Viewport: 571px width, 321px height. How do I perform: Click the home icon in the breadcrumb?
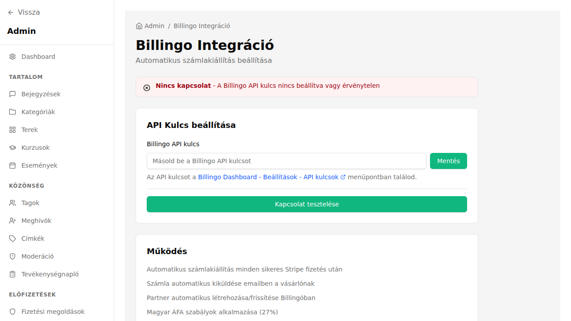point(139,26)
